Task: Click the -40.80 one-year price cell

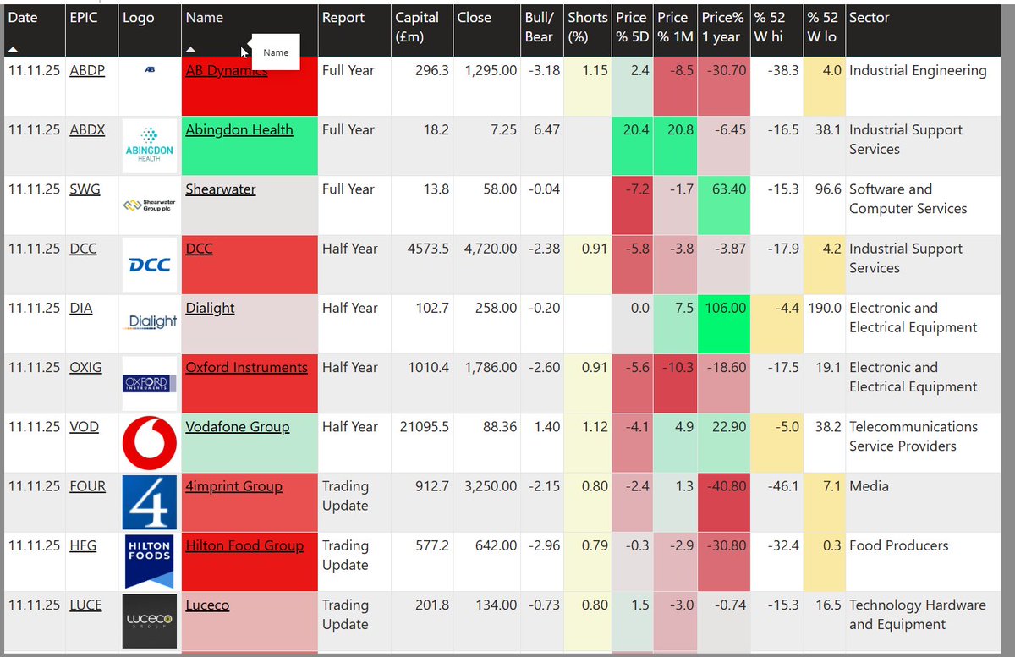Action: [x=724, y=502]
